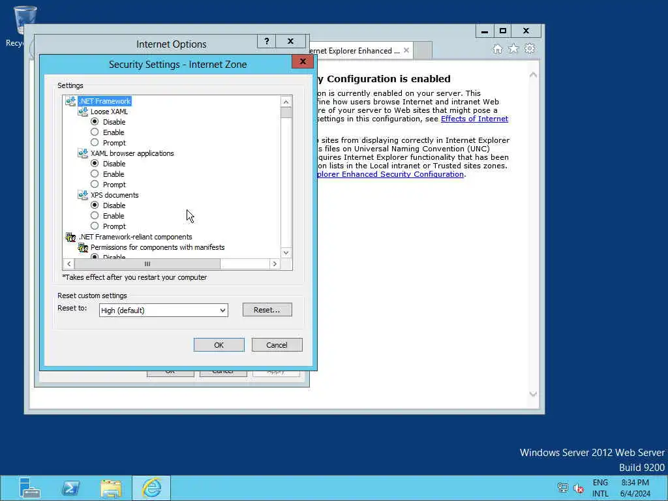The image size is (668, 501).
Task: Select Prompt under XAML browser applications
Action: [x=95, y=184]
